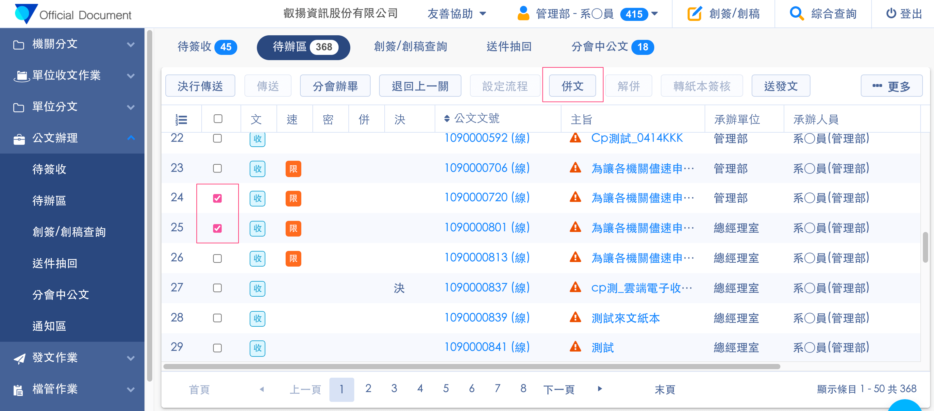Click the 收 badge on row 29
Image resolution: width=934 pixels, height=411 pixels.
(x=258, y=348)
